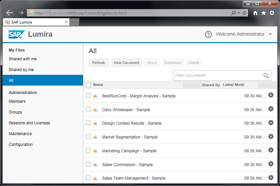Check the Marketing Campaign Sample checkbox

(88, 151)
